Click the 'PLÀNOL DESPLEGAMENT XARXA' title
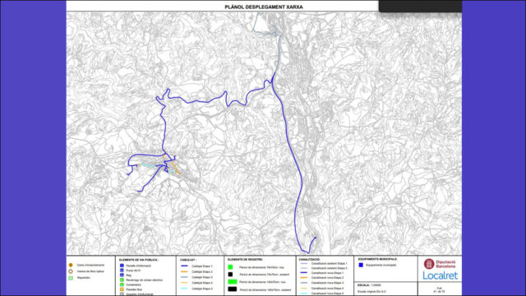 pyautogui.click(x=264, y=7)
